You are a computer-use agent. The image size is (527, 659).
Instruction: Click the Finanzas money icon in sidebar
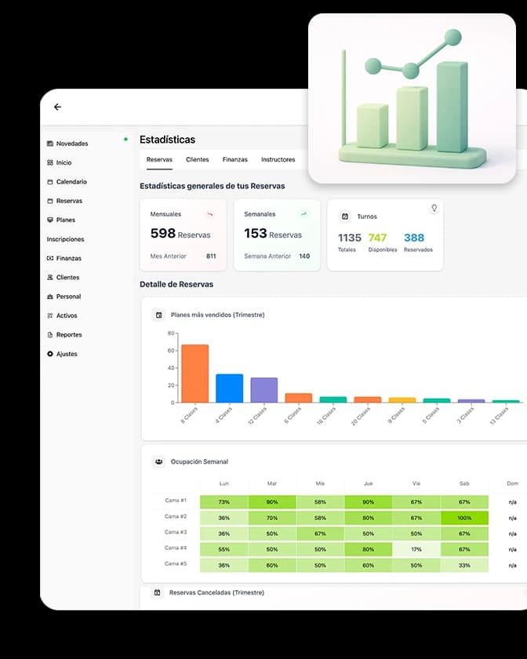click(50, 258)
